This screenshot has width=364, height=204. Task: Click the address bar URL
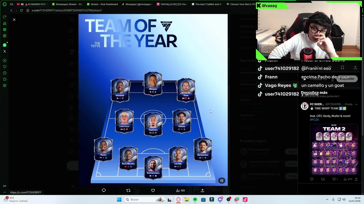(x=67, y=10)
